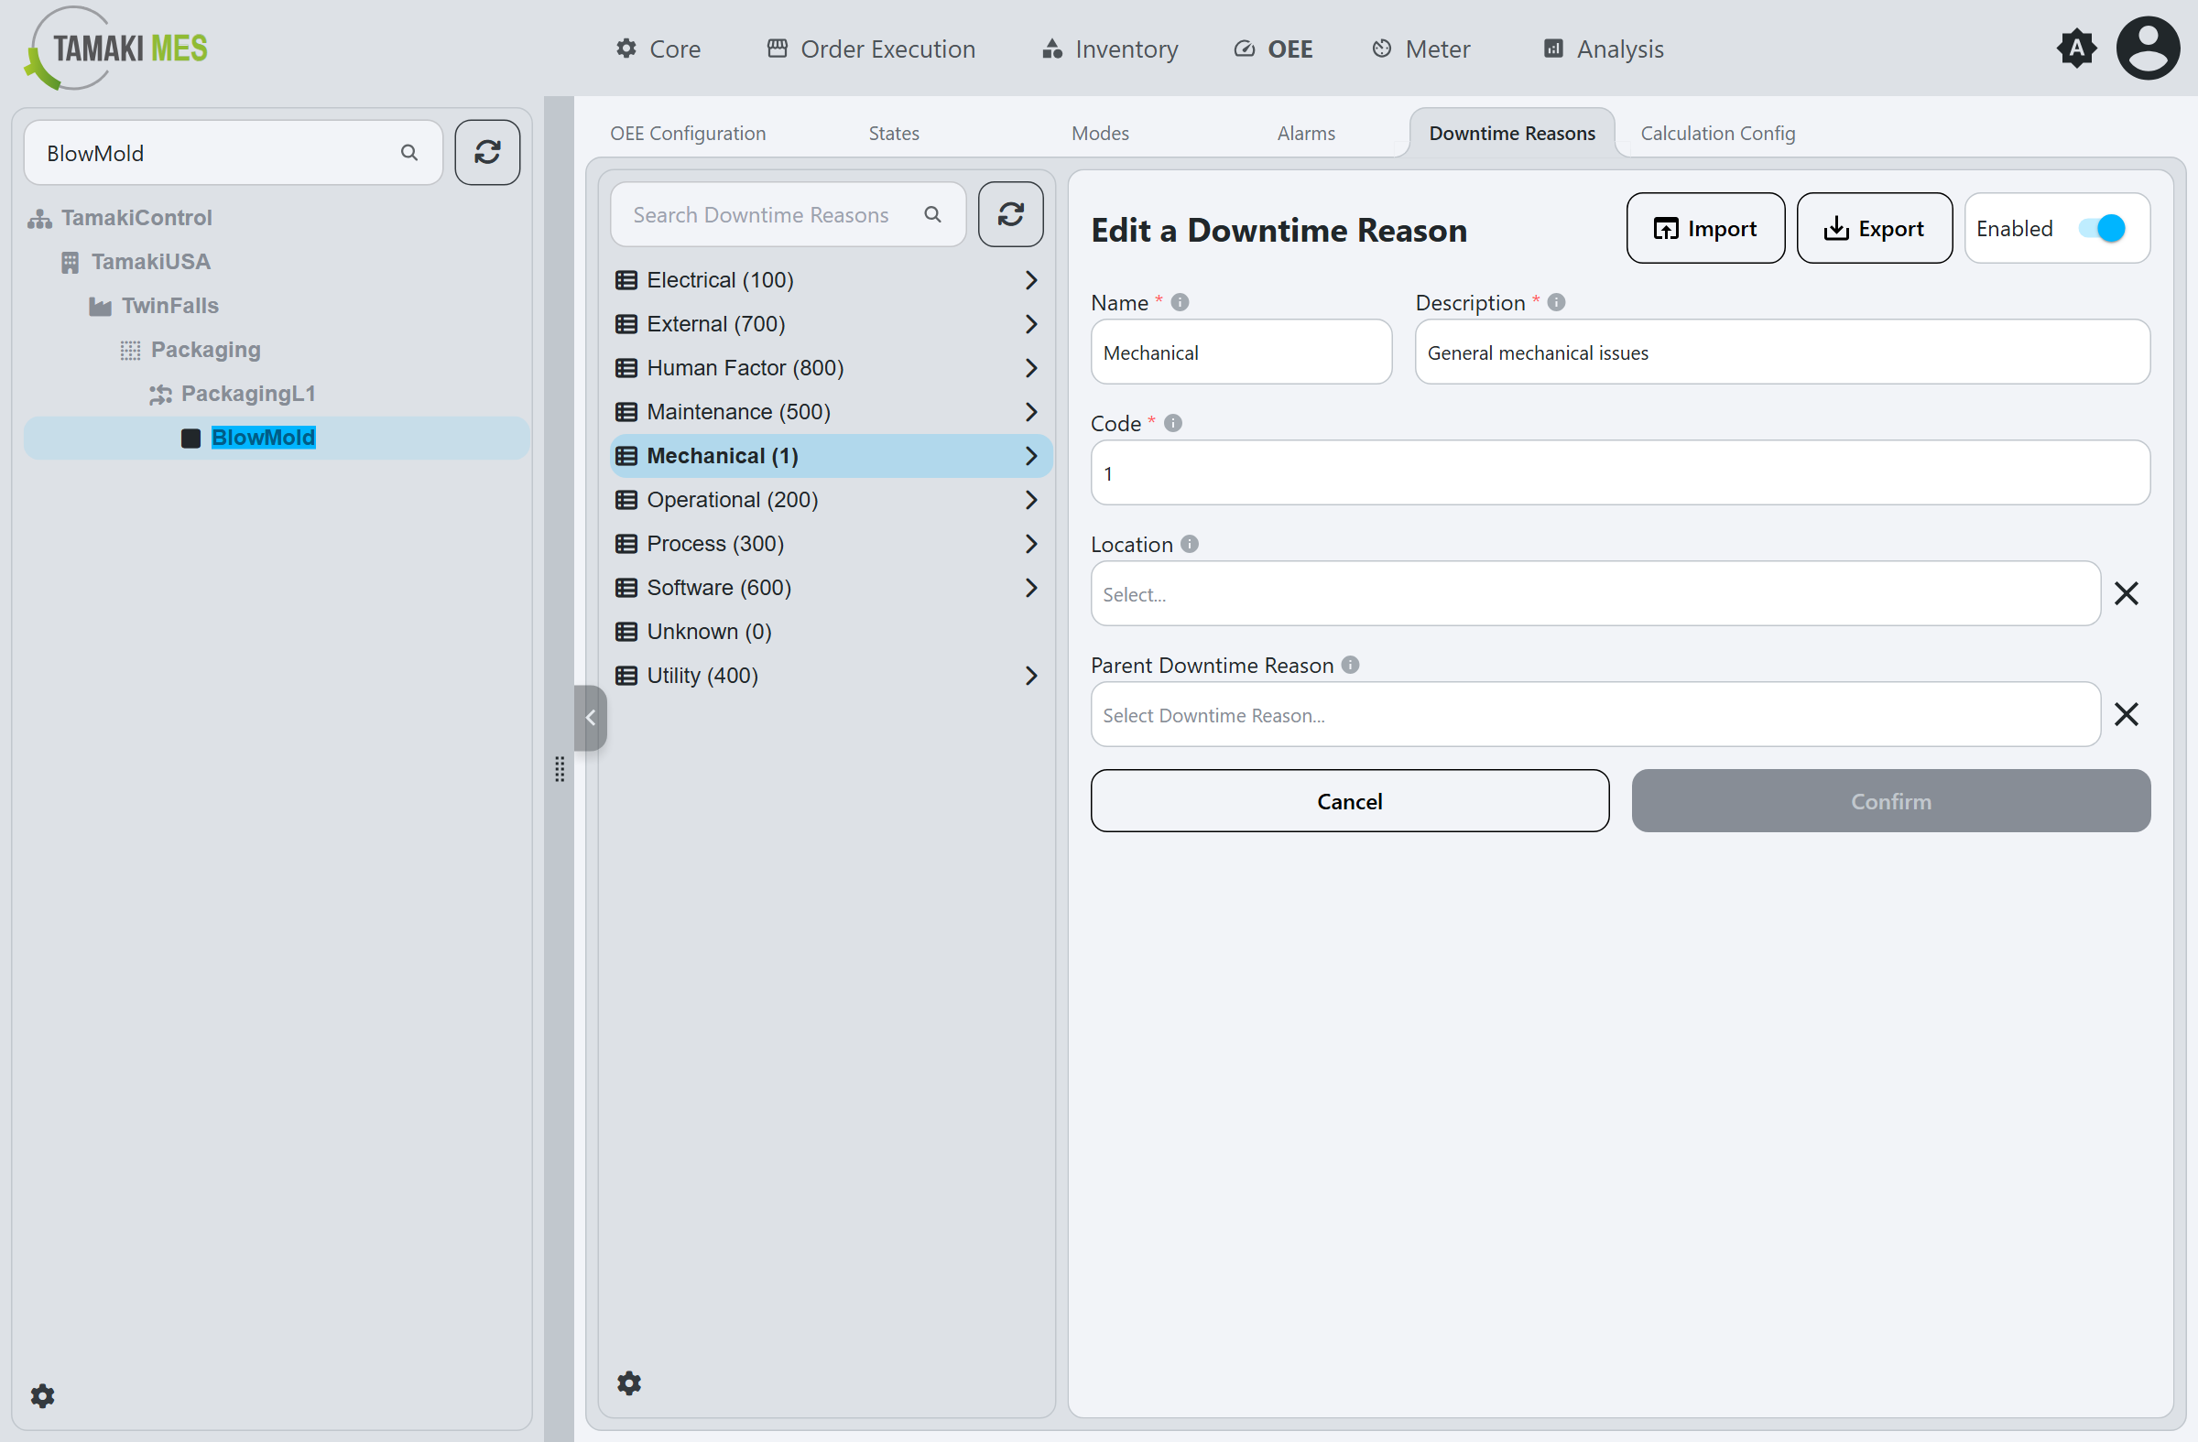Expand the External (700) chevron
The width and height of the screenshot is (2198, 1442).
click(1030, 324)
